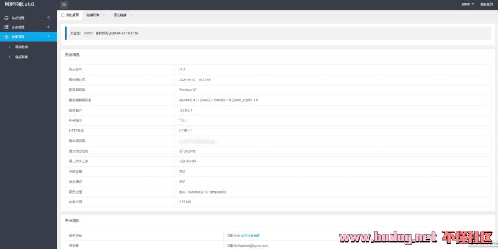Open the 添加链接 submenu item in sidebar

click(21, 47)
